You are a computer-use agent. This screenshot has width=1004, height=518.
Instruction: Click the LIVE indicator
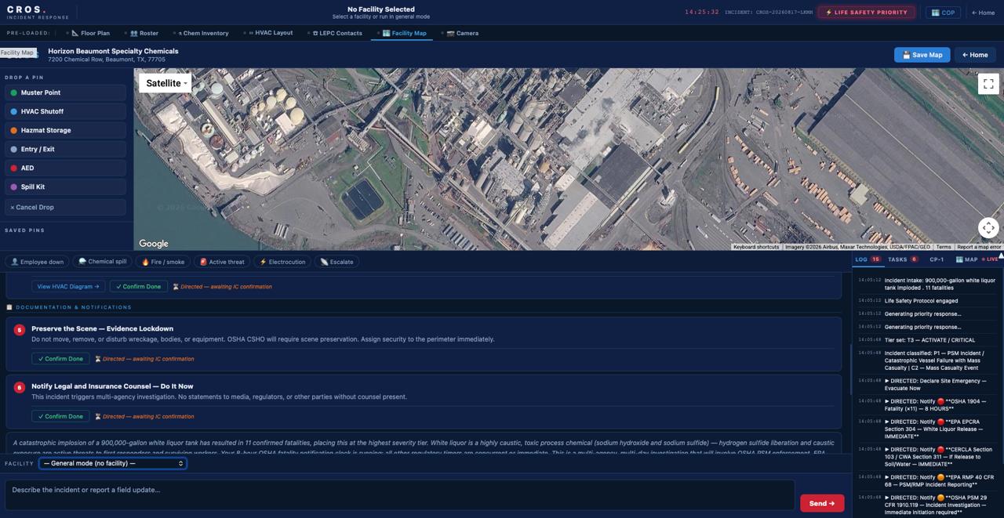click(991, 259)
